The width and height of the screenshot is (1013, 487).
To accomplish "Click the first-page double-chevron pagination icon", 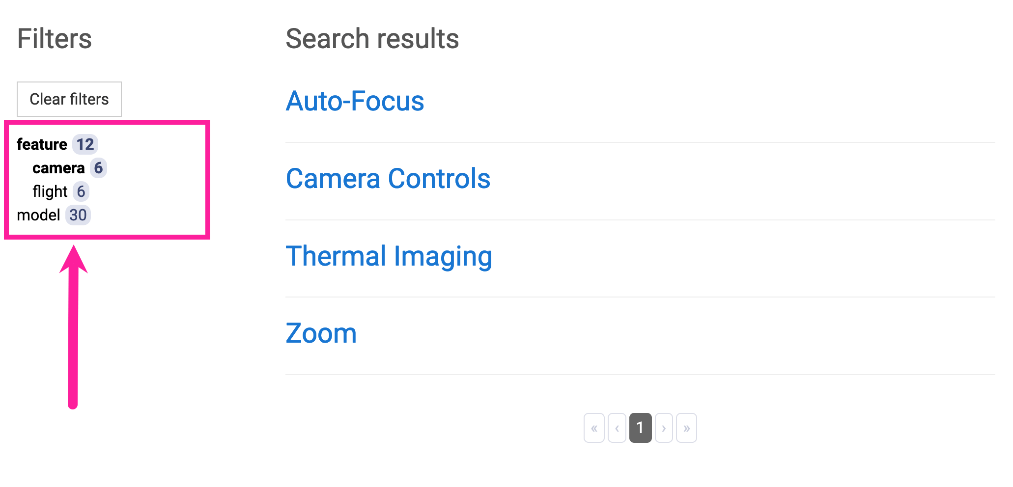I will click(x=594, y=428).
